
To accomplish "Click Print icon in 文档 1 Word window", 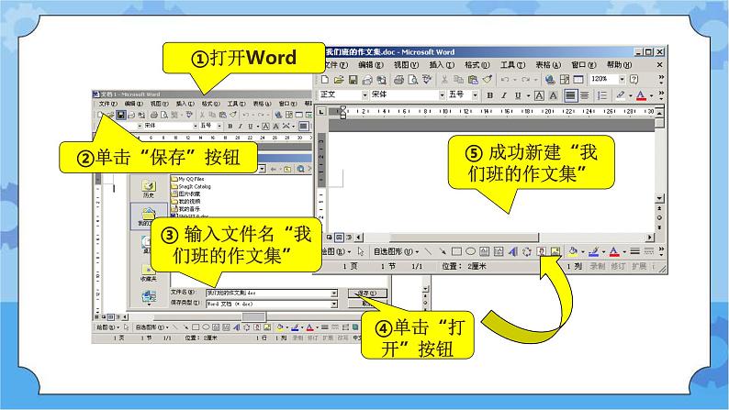I will click(x=154, y=115).
